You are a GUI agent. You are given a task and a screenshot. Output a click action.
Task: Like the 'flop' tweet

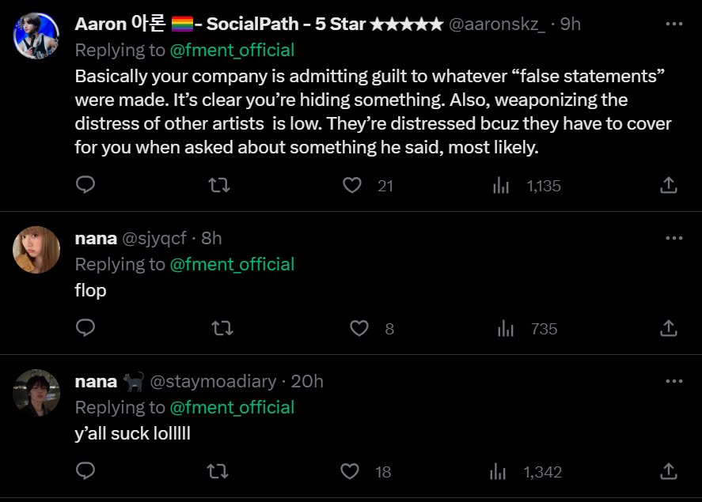coord(359,328)
